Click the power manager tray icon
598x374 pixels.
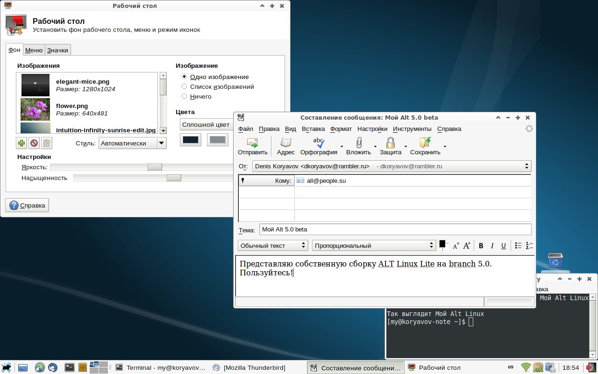[550, 367]
